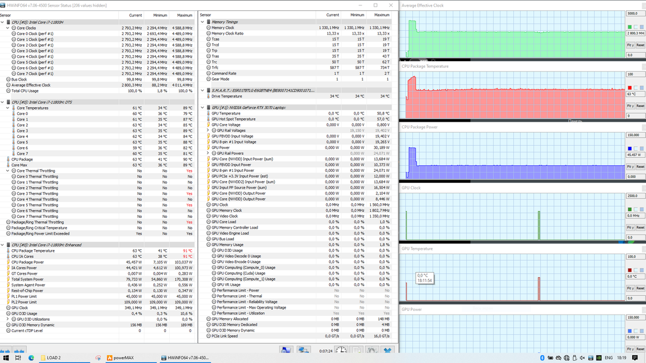Open the notification center icon
This screenshot has width=646, height=363.
(635, 358)
